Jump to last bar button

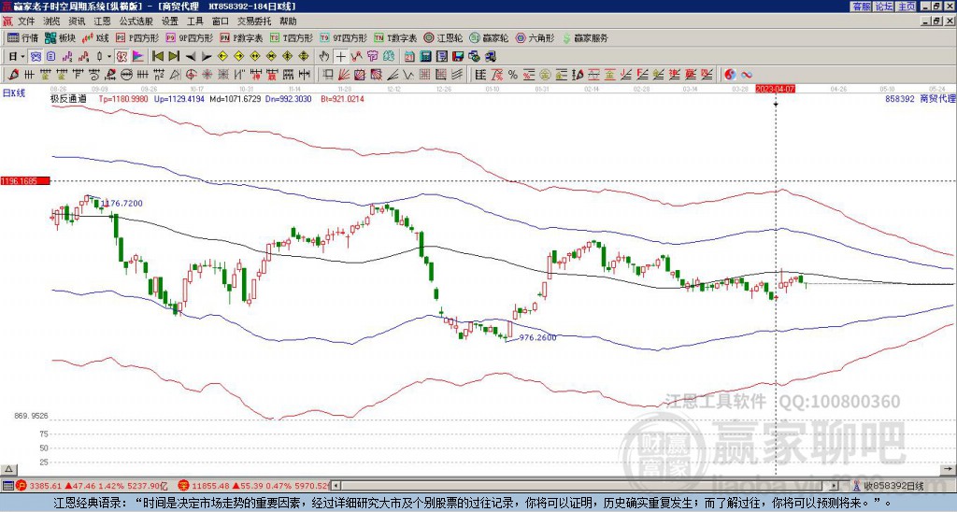[174, 57]
